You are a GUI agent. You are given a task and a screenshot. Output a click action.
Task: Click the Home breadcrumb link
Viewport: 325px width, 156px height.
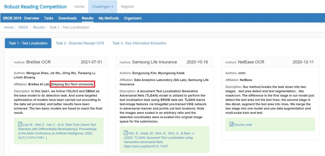click(x=9, y=27)
